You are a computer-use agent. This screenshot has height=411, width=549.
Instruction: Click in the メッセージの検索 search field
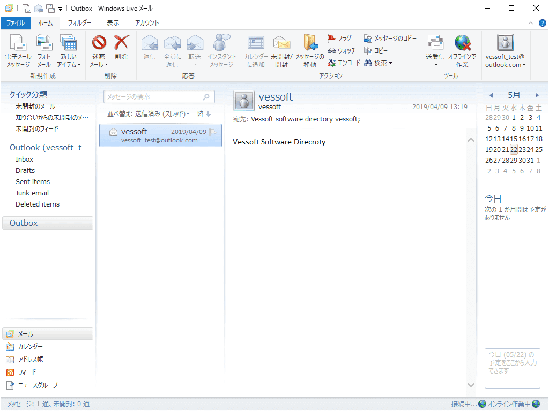pyautogui.click(x=159, y=97)
